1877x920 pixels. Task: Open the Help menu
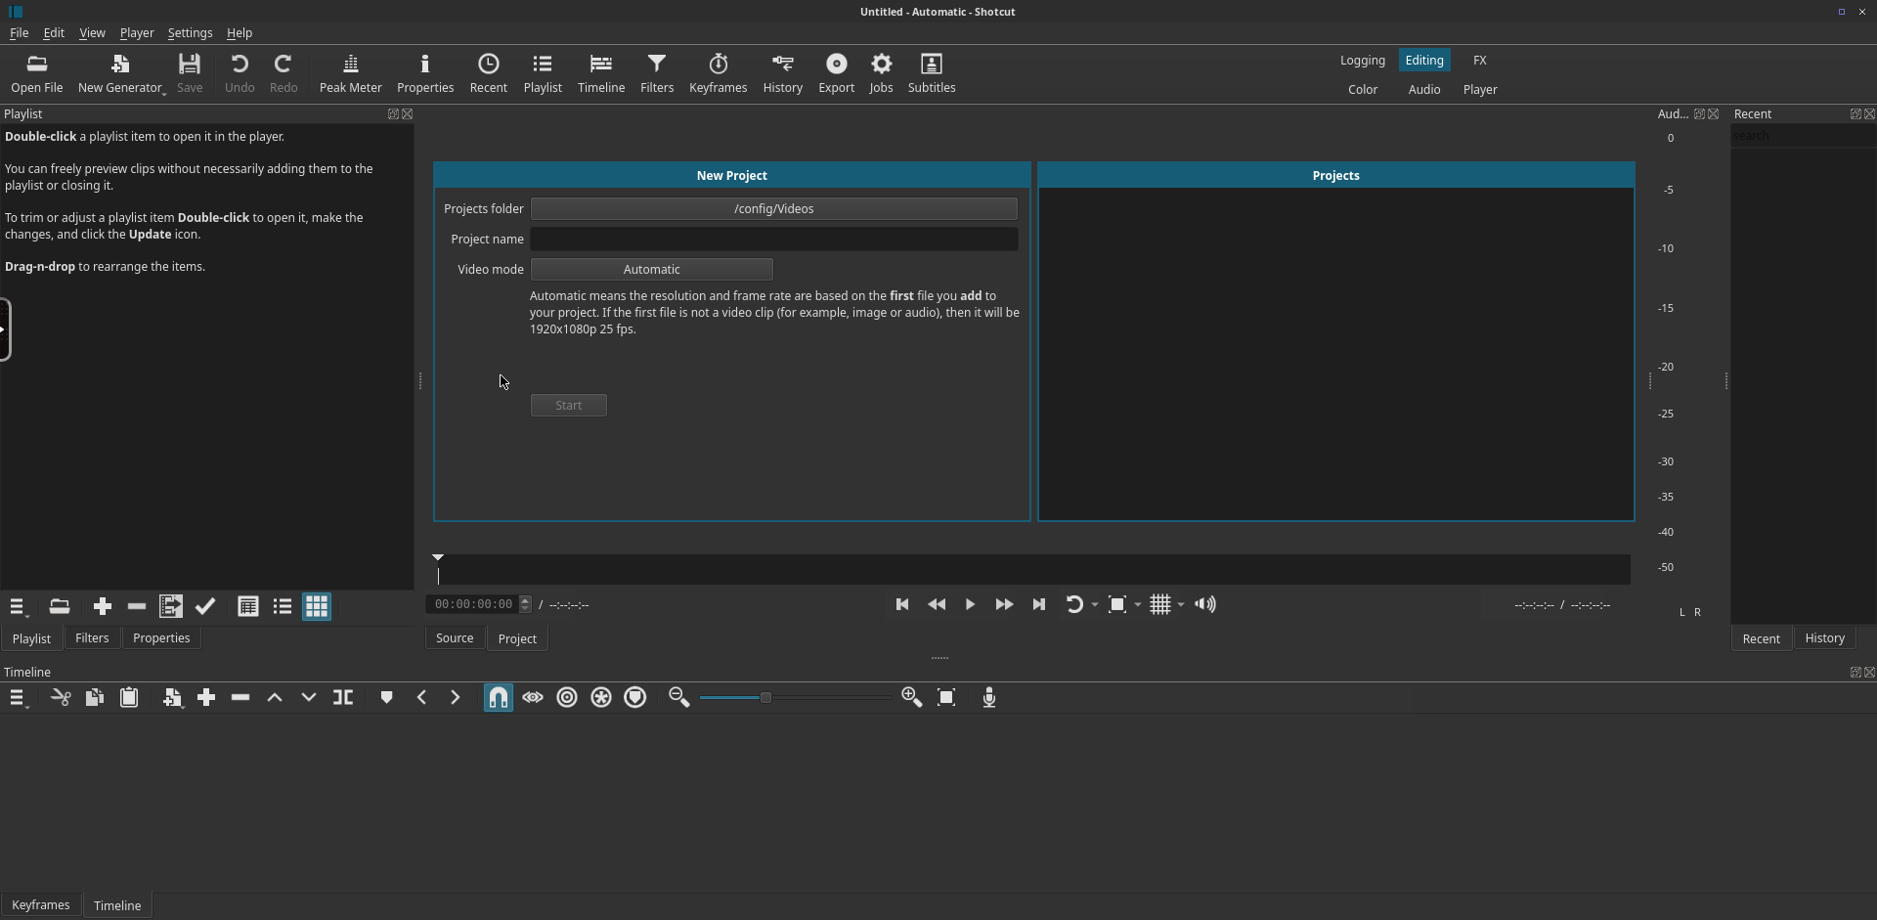pos(240,33)
